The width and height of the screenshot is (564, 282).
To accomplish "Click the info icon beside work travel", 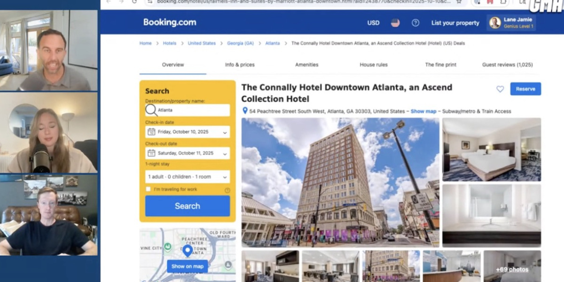I will (x=227, y=190).
